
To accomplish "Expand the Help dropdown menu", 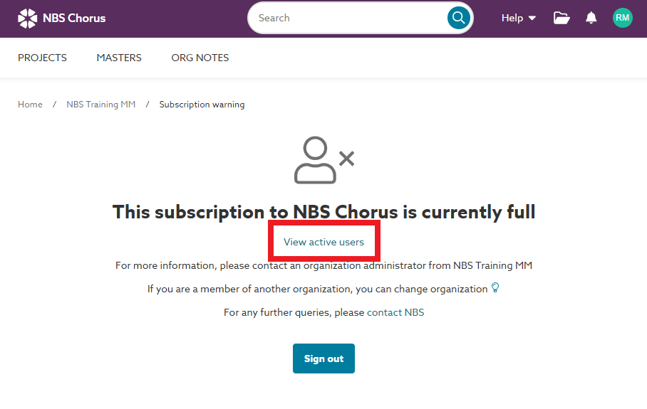I will click(x=518, y=18).
